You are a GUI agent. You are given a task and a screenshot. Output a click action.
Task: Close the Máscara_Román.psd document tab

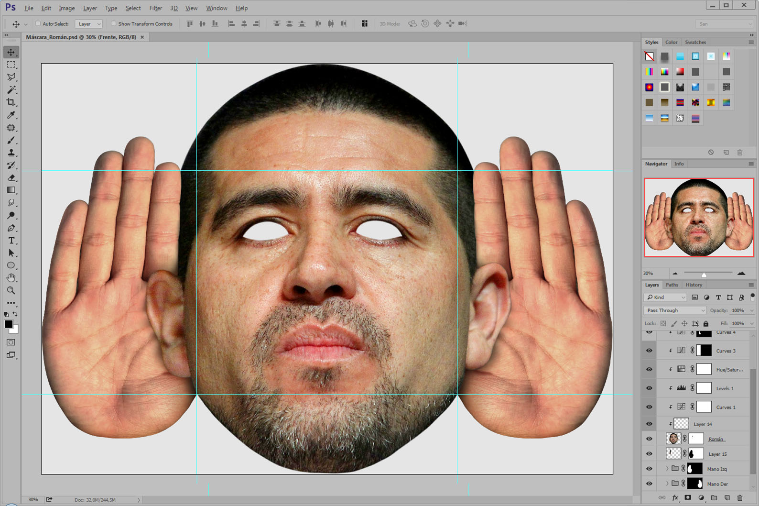click(x=142, y=37)
